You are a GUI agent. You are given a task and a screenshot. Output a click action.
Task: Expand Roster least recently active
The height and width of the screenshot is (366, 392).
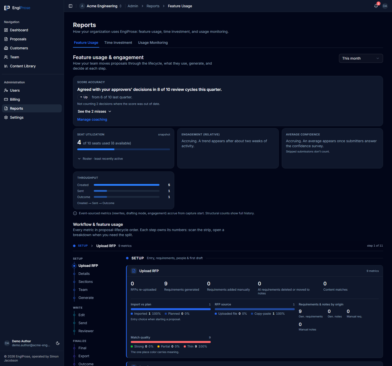(x=100, y=159)
